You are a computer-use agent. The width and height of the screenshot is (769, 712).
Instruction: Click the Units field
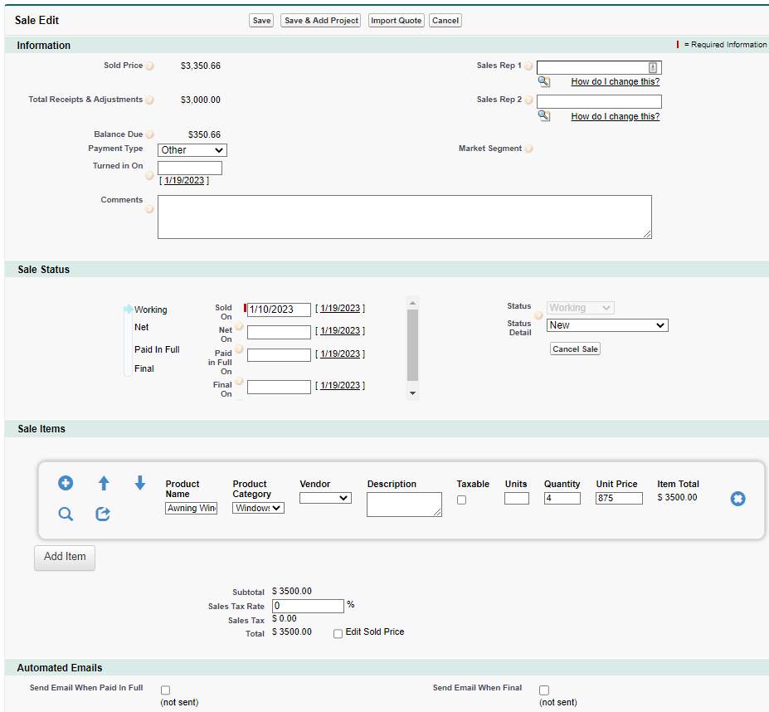tap(517, 498)
